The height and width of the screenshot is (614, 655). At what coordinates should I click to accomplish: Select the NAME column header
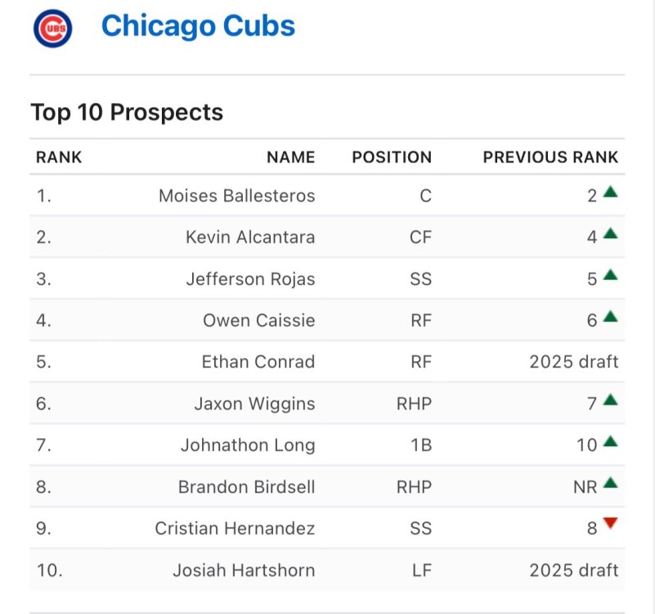290,157
